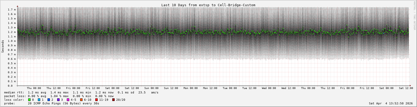The width and height of the screenshot is (417, 107).
Task: Click the graph title mentioning Cell-Bridge-Custom
Action: (x=208, y=5)
